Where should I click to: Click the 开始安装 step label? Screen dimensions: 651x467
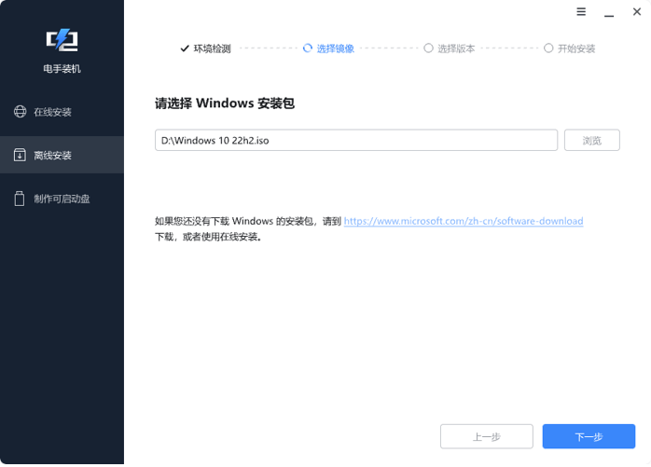[576, 48]
